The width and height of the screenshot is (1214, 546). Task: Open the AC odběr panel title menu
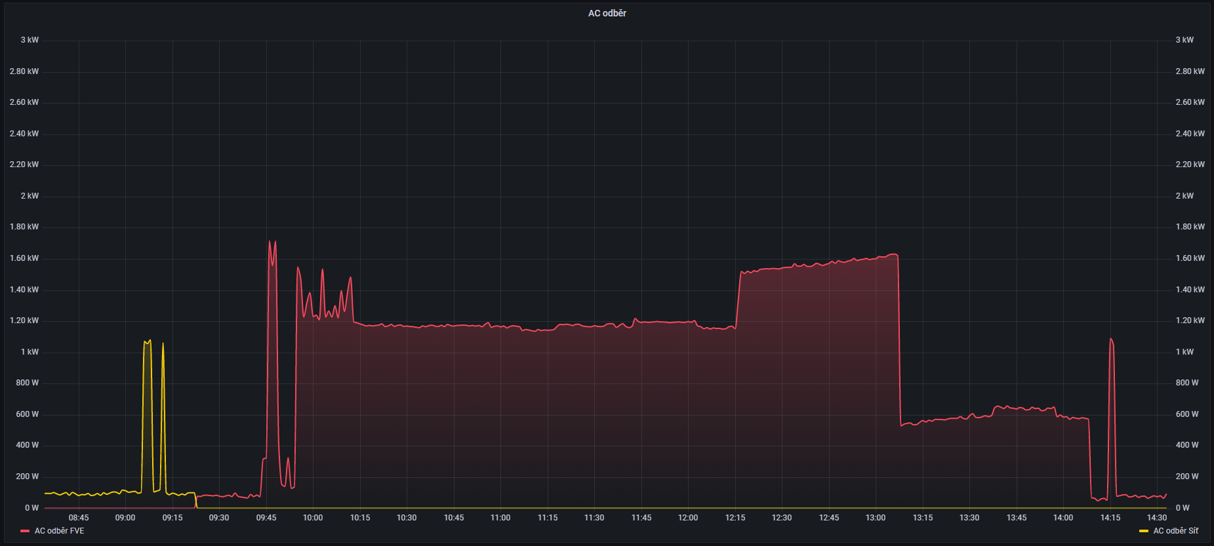click(x=607, y=13)
